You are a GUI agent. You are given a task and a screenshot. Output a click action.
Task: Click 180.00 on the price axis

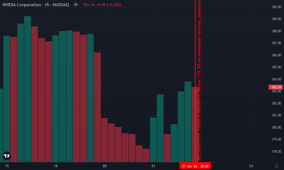(276, 127)
